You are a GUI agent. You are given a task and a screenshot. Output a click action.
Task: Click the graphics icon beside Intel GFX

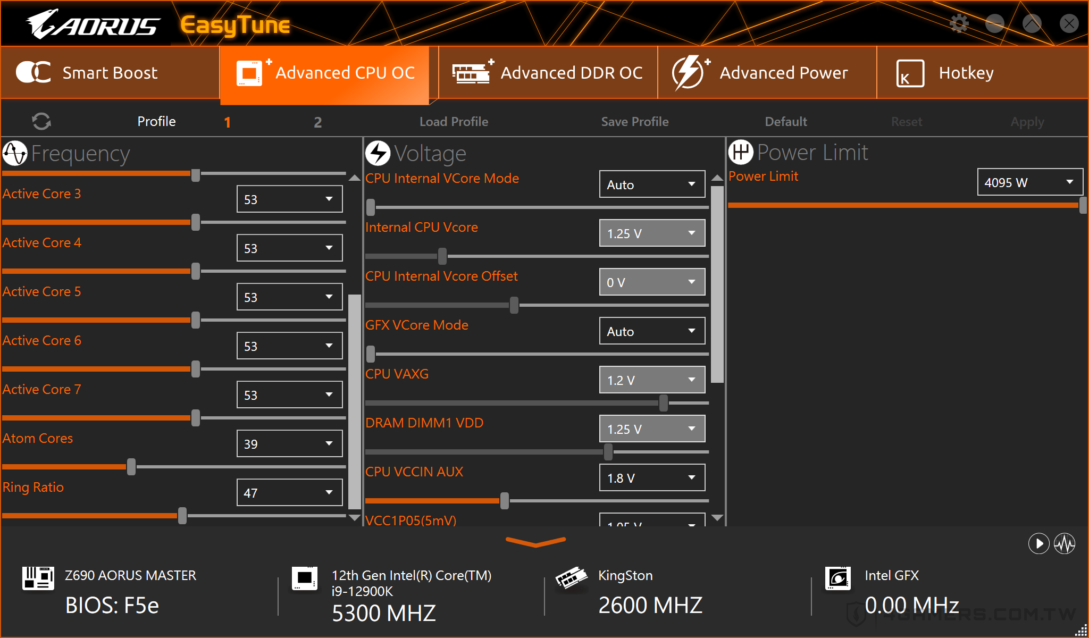point(838,578)
